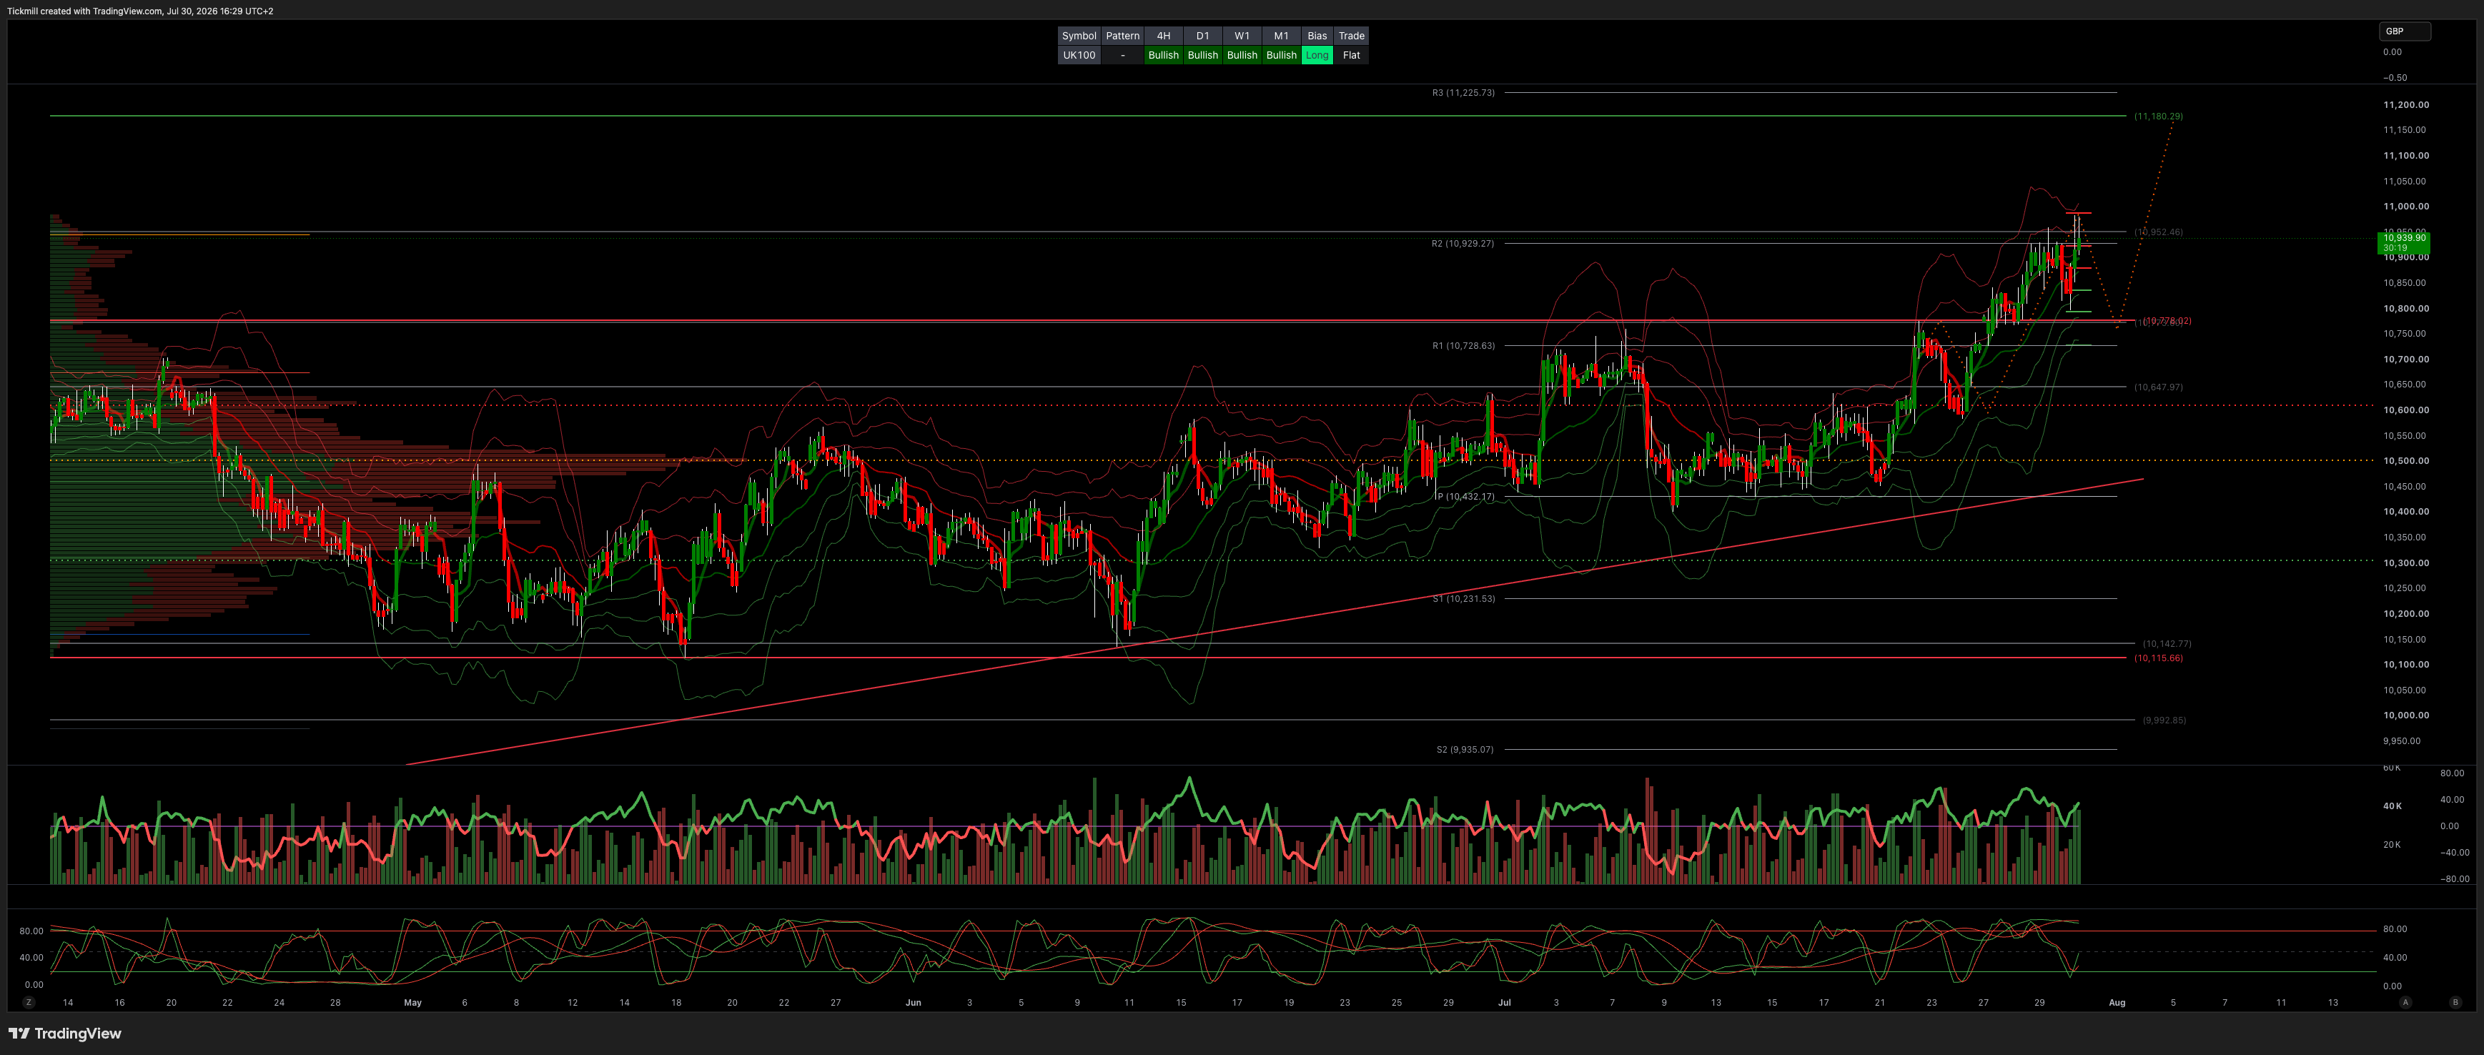Toggle the A auto-scale button
This screenshot has height=1055, width=2484.
(x=2405, y=1002)
